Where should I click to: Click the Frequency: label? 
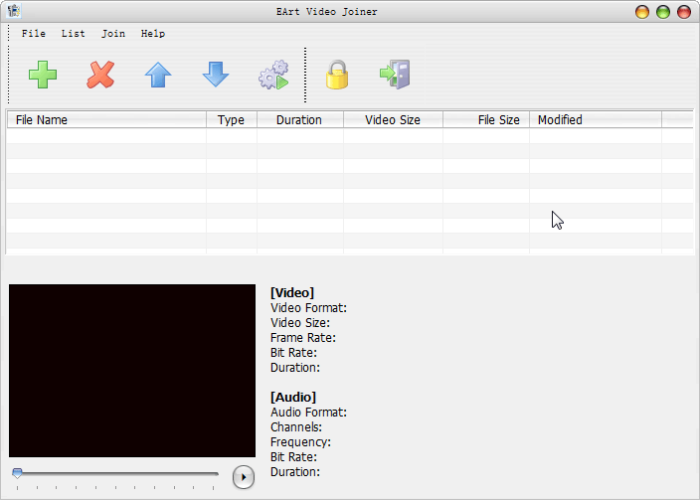click(300, 442)
